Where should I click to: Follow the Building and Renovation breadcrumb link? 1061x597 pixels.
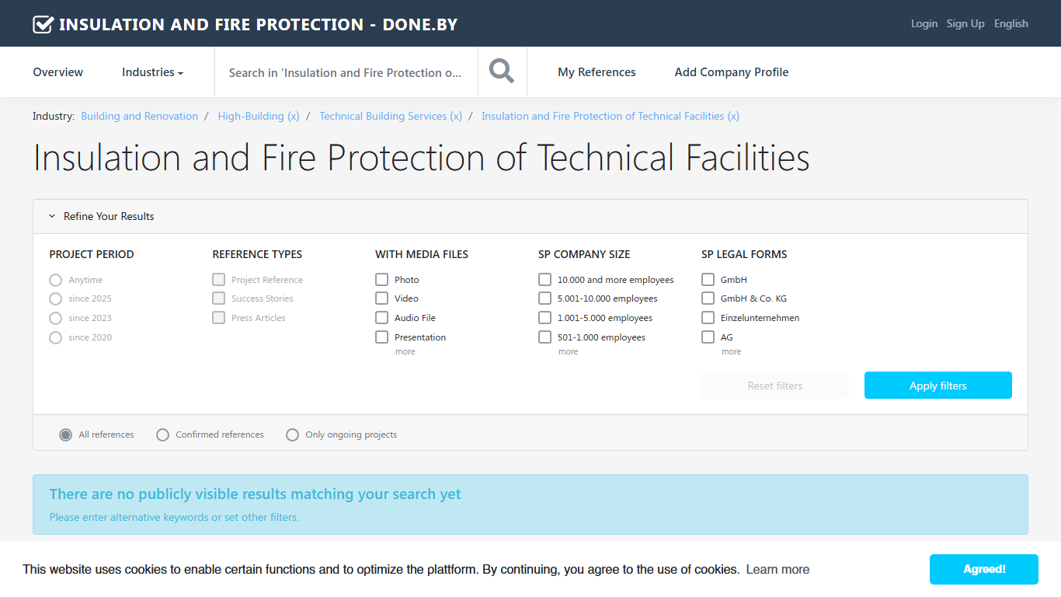tap(139, 116)
